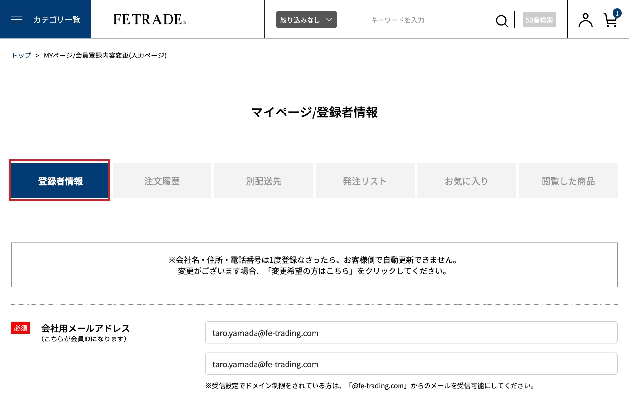Click the second email confirmation field
629x396 pixels.
click(x=411, y=364)
